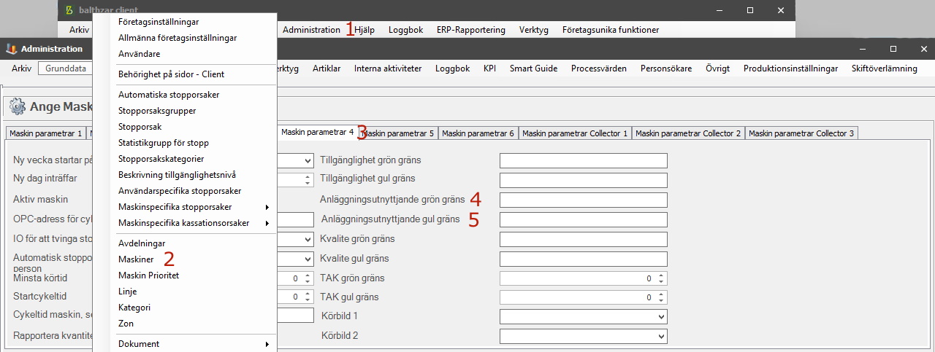
Task: Increase TAK grön gräns value
Action: tap(661, 275)
